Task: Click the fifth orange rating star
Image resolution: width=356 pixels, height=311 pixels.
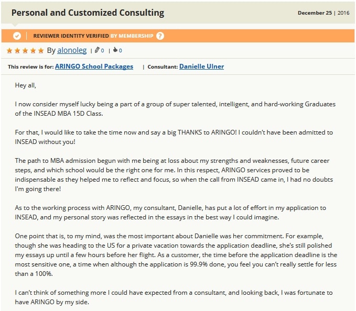Action: pos(41,50)
